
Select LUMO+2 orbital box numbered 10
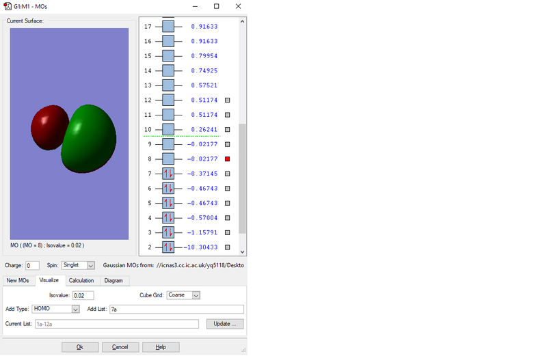click(168, 129)
